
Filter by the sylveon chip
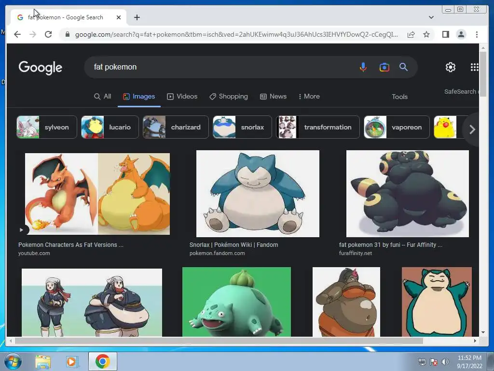tap(47, 127)
